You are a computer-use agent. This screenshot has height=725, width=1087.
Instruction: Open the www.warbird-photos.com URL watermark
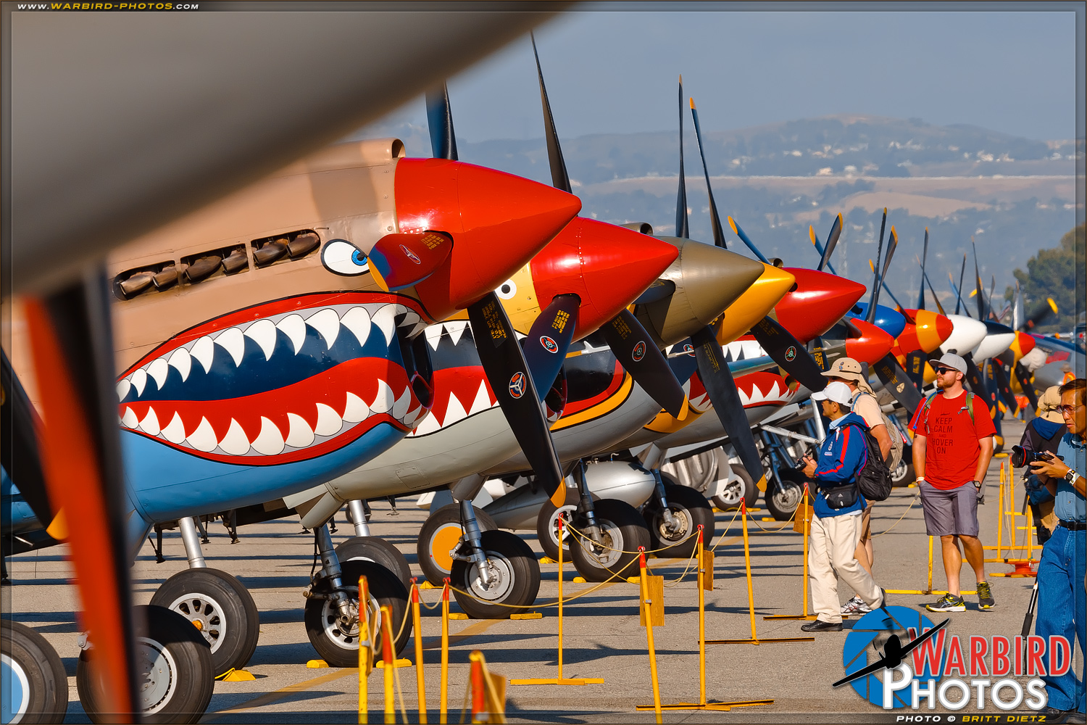click(x=108, y=7)
